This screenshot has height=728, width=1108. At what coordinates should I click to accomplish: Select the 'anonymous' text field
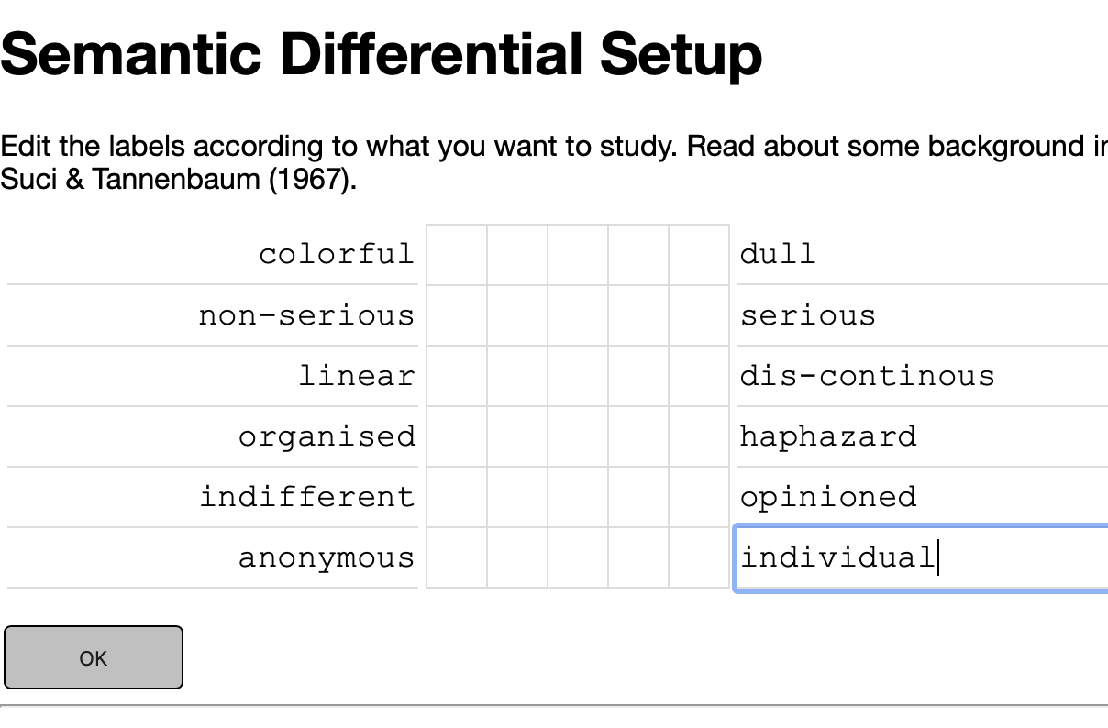[x=327, y=557]
